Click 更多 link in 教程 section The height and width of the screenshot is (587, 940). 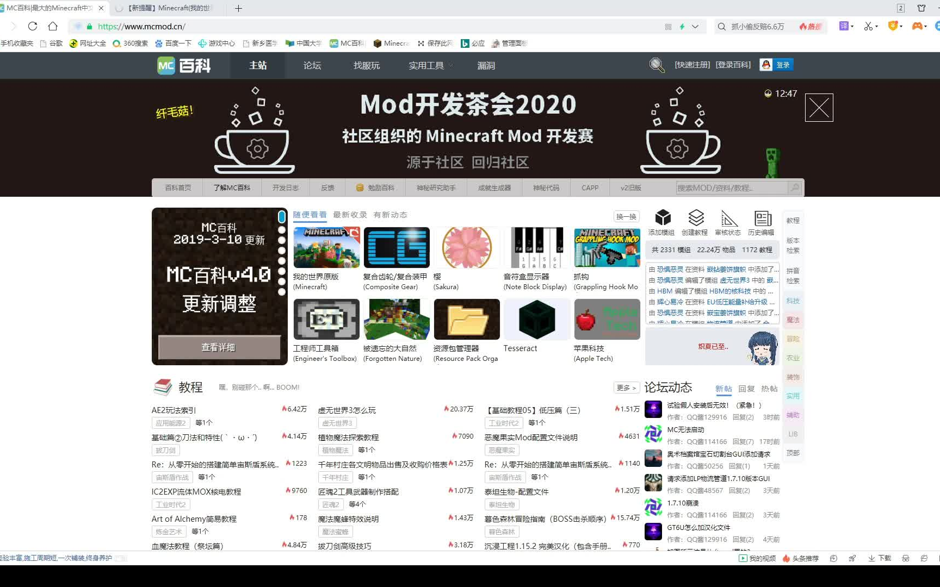pos(626,388)
